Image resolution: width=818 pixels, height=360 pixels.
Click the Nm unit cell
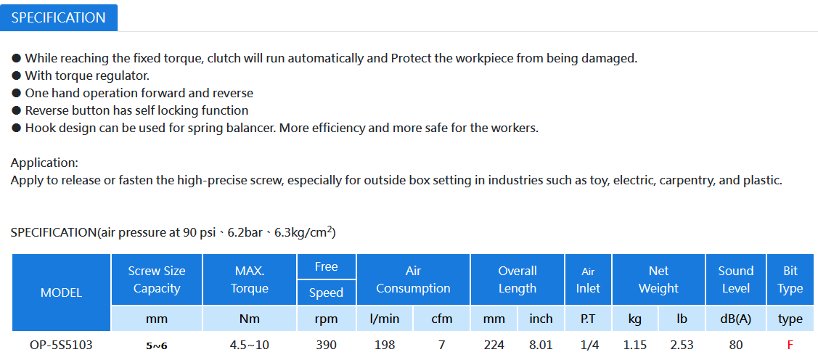click(x=250, y=319)
